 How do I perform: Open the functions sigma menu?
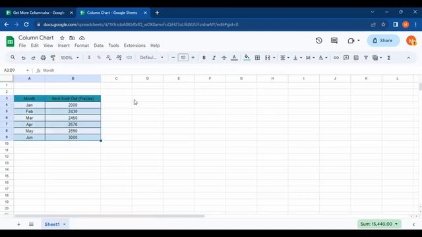pos(389,57)
